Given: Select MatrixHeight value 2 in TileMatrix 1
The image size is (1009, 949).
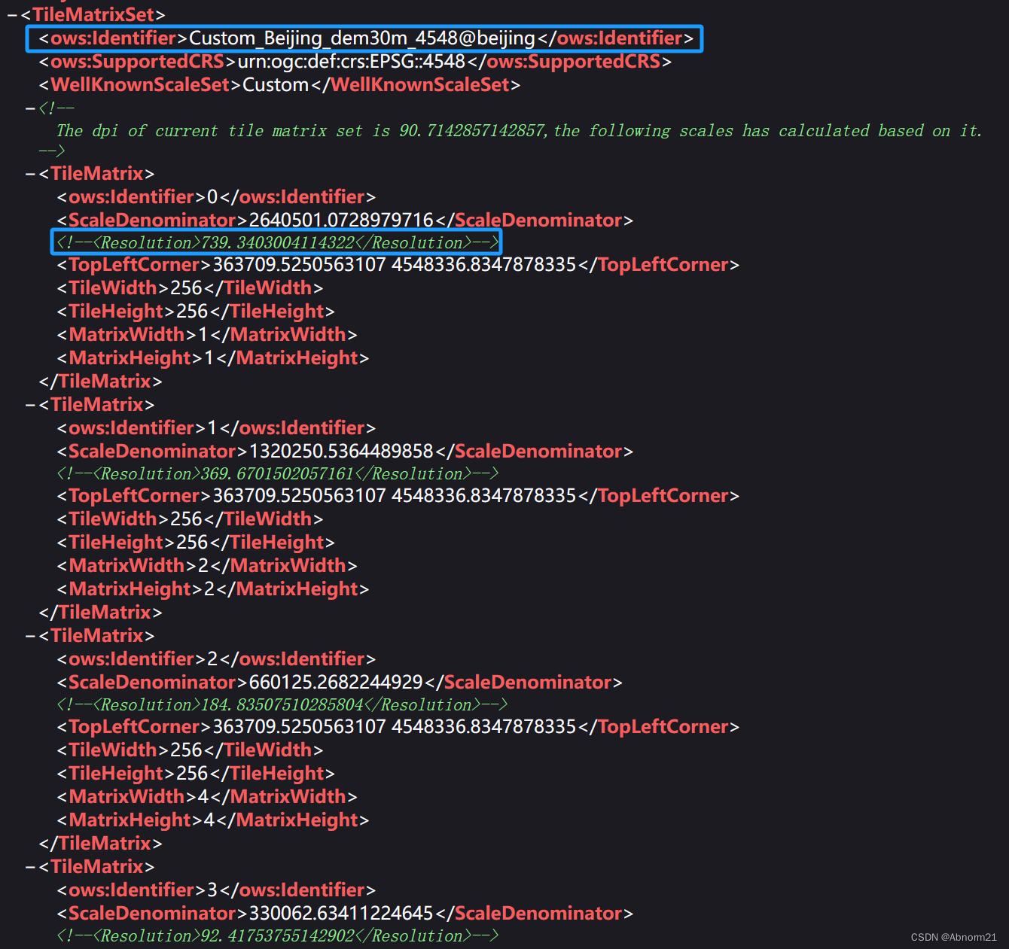Looking at the screenshot, I should (209, 588).
